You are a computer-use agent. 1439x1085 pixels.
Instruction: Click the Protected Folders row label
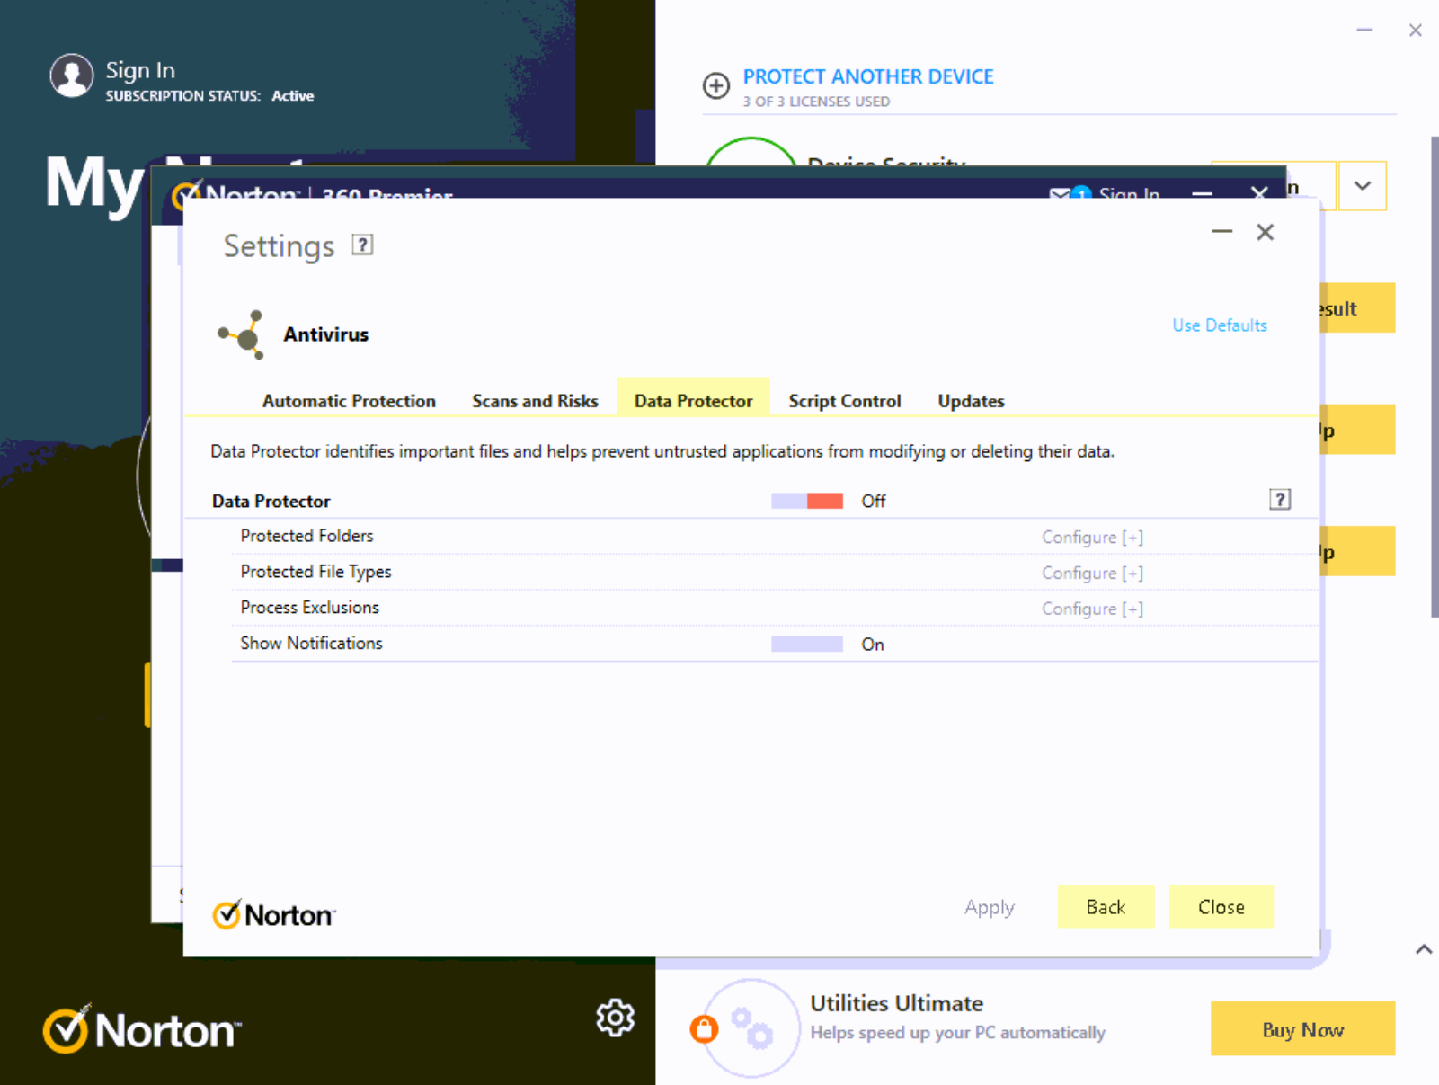(306, 536)
